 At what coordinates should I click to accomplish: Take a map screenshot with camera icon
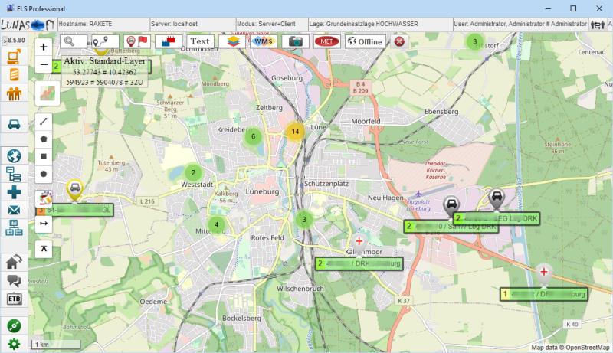pos(295,41)
